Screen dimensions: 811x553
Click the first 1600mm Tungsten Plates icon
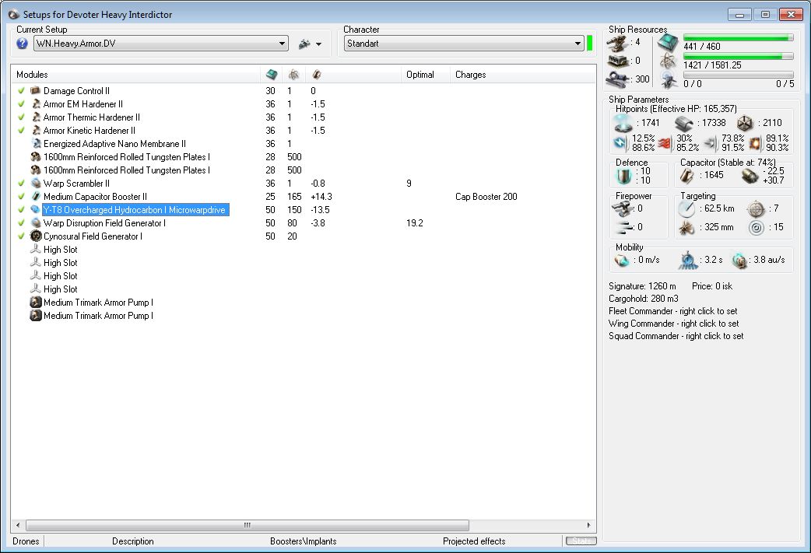pos(36,156)
